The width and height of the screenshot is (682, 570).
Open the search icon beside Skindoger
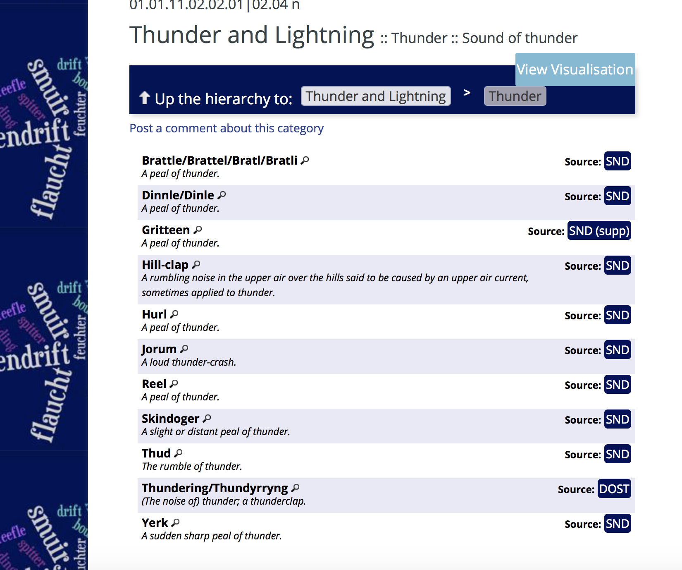click(207, 419)
